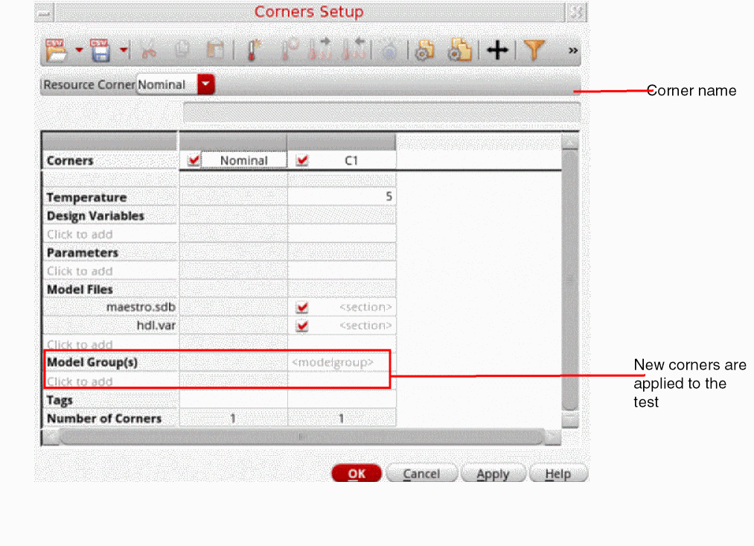The image size is (754, 546).
Task: Click the greyed thermometer with circular badge icon
Action: pos(290,50)
